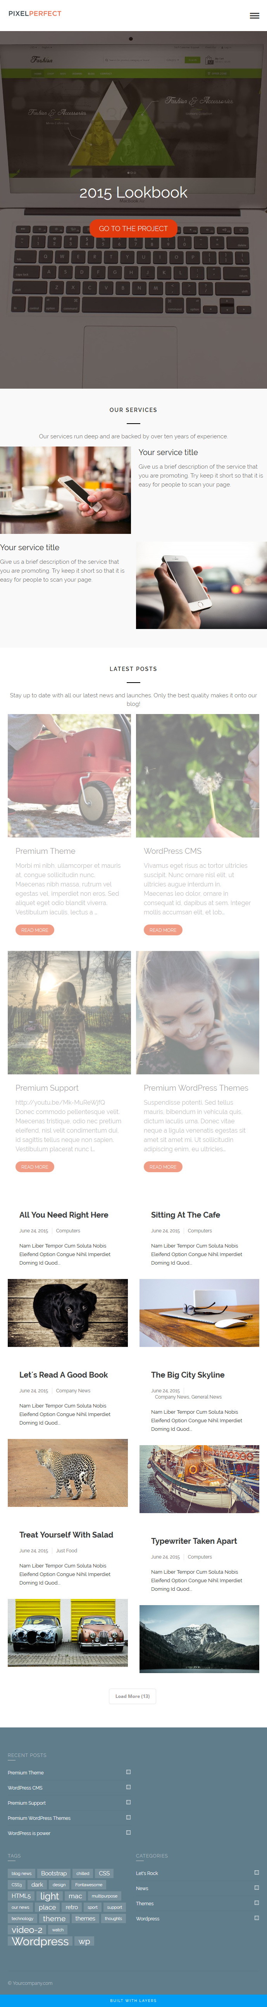Screen dimensions: 267x2007
Task: Open The Big City Skyline post title
Action: point(188,1374)
